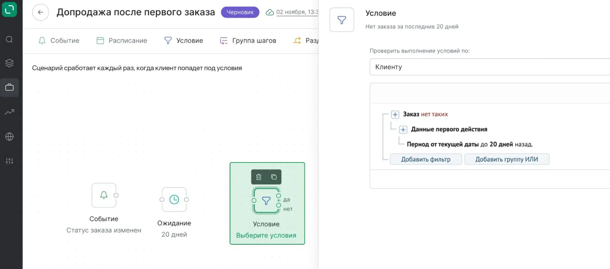The height and width of the screenshot is (269, 610).
Task: Click the 'Заказ' filter label
Action: [411, 114]
